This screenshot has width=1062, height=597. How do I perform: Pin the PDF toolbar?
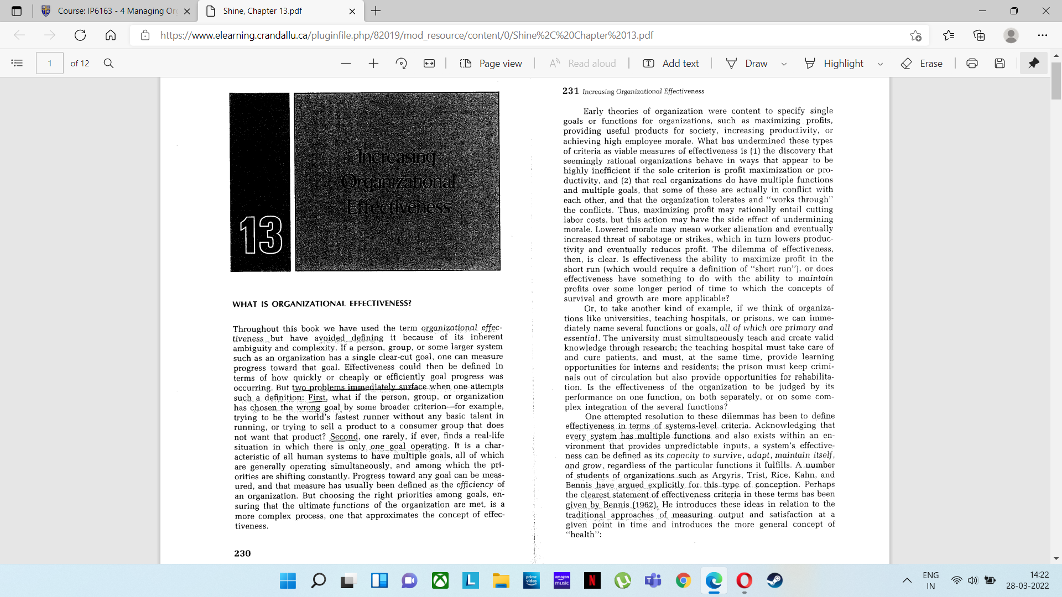tap(1034, 63)
